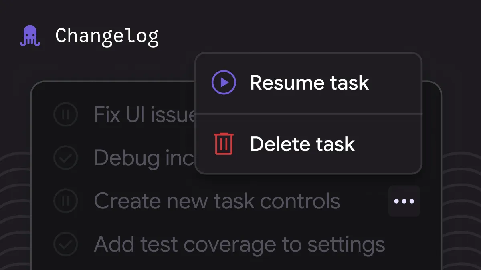Open actions menu for Create new task controls

pos(404,201)
